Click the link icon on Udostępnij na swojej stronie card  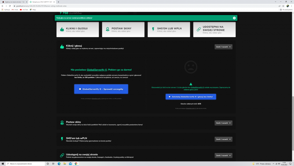[x=199, y=29]
